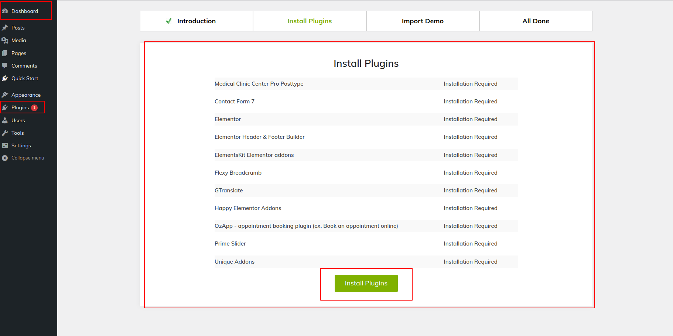This screenshot has height=336, width=673.
Task: Click the Settings sliders icon
Action: coord(5,145)
